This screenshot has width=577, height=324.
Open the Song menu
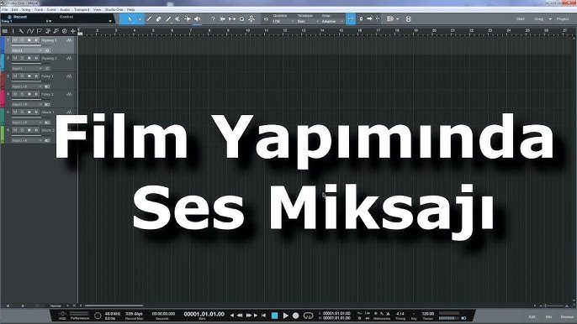click(x=26, y=9)
